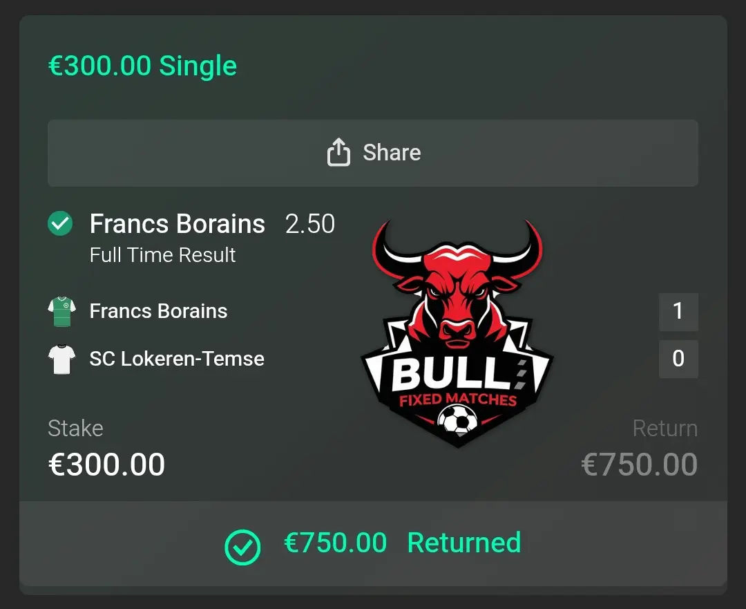Select the SC Lokeren-Temse white jersey icon
The height and width of the screenshot is (609, 746).
click(61, 359)
